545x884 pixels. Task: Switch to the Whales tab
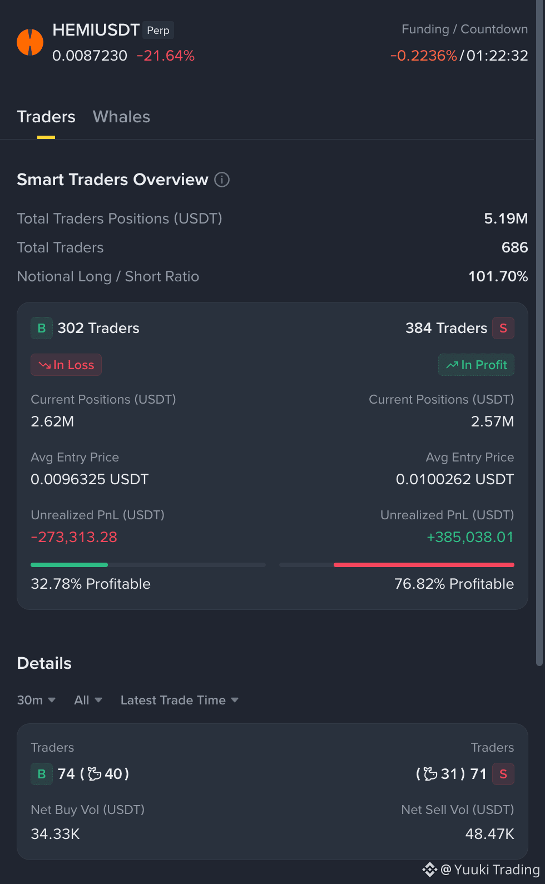click(x=121, y=117)
